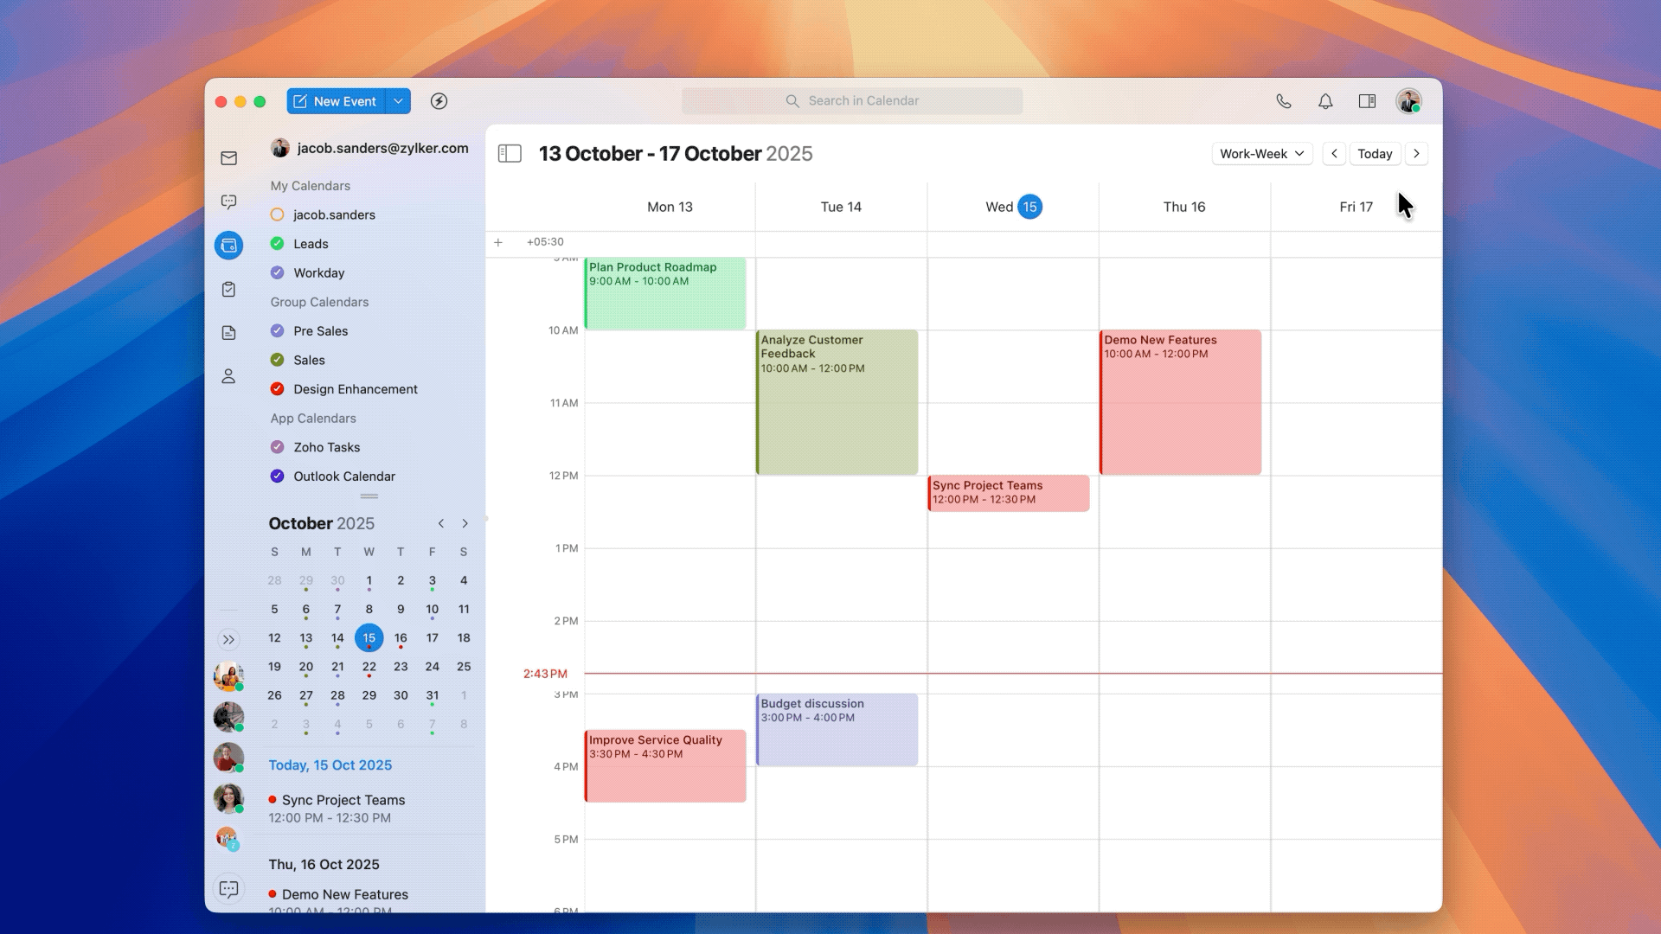Open the bottom chat bubble icon
The height and width of the screenshot is (934, 1661).
(x=228, y=889)
